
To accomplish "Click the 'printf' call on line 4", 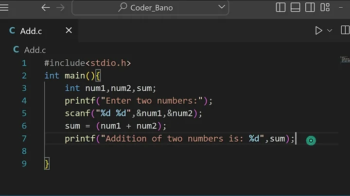I will [80, 101].
